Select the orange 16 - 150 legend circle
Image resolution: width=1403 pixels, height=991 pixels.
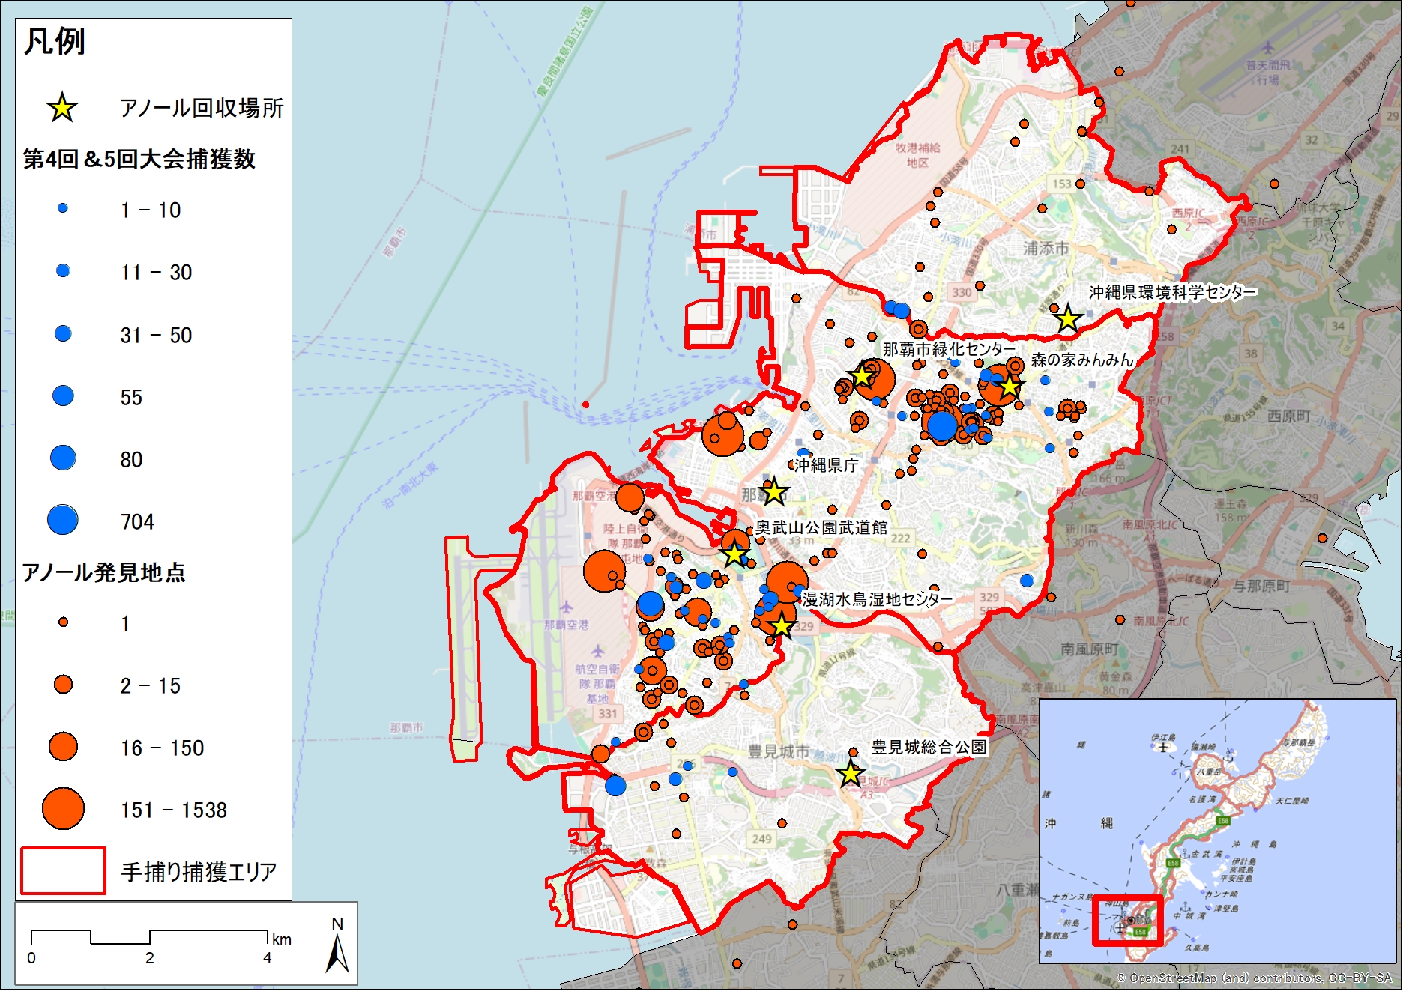pyautogui.click(x=63, y=747)
